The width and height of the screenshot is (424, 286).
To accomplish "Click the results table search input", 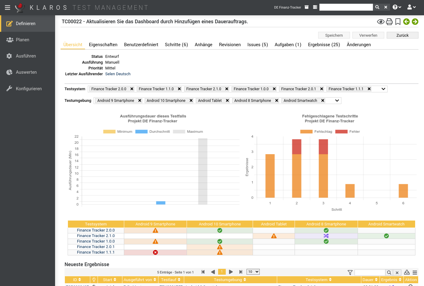I will (x=370, y=273).
